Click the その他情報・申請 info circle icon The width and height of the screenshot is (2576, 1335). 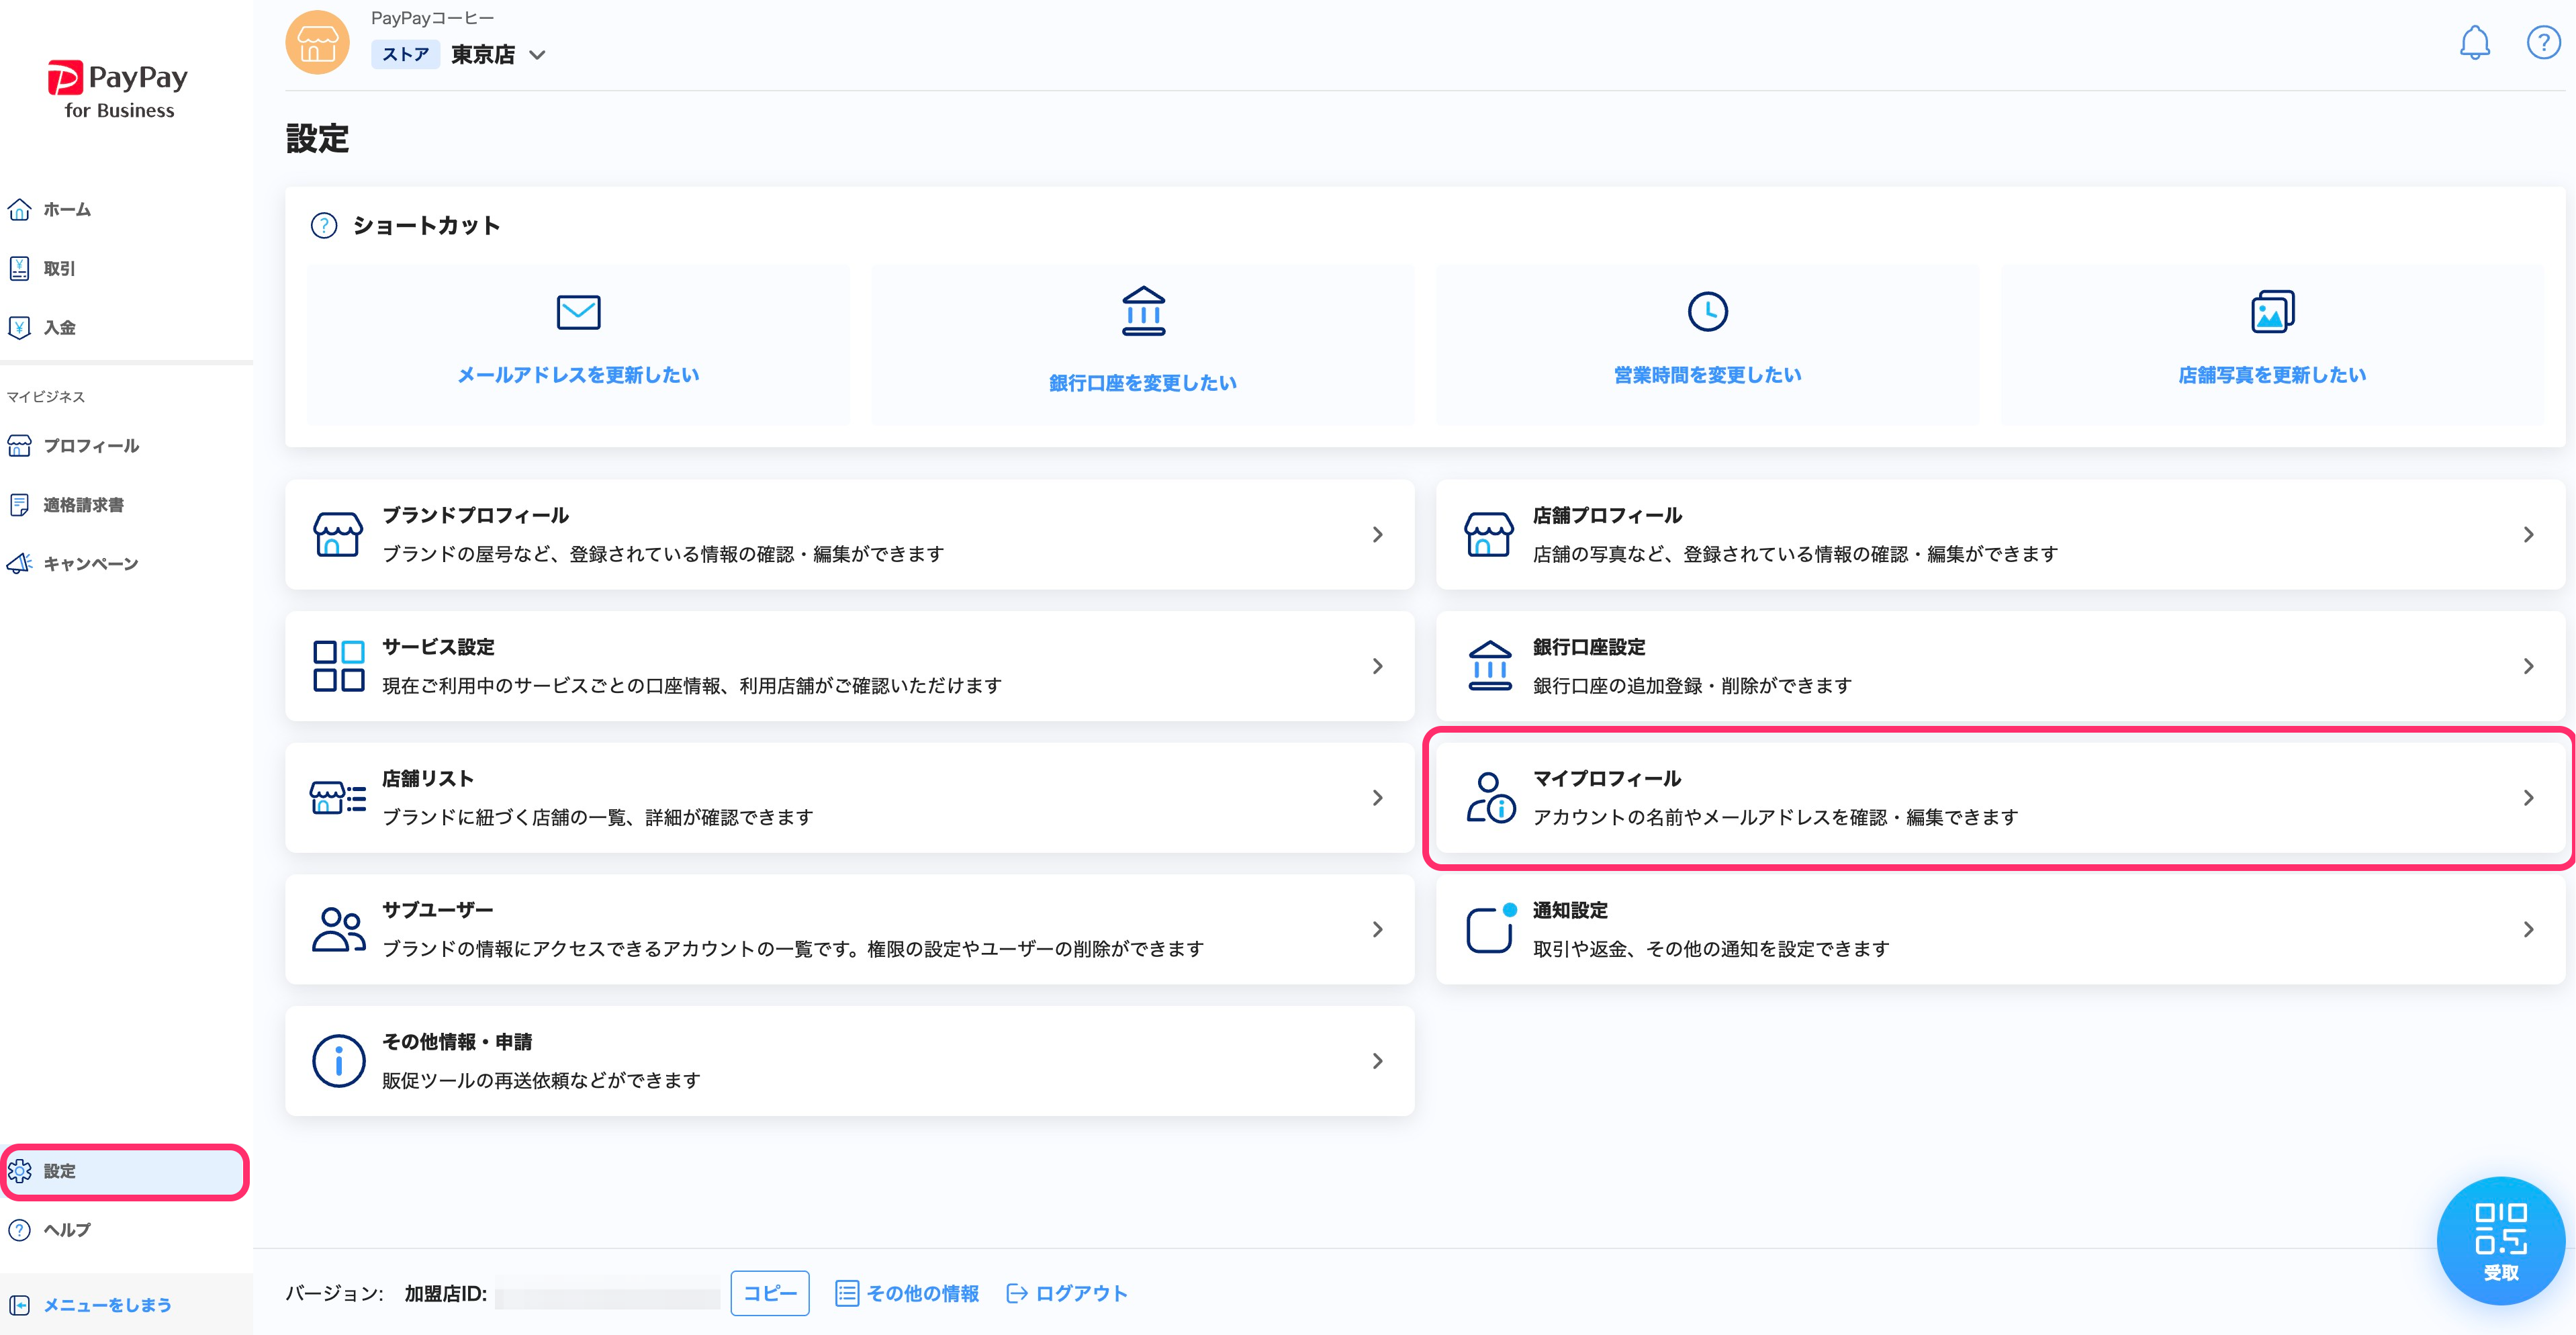click(338, 1060)
